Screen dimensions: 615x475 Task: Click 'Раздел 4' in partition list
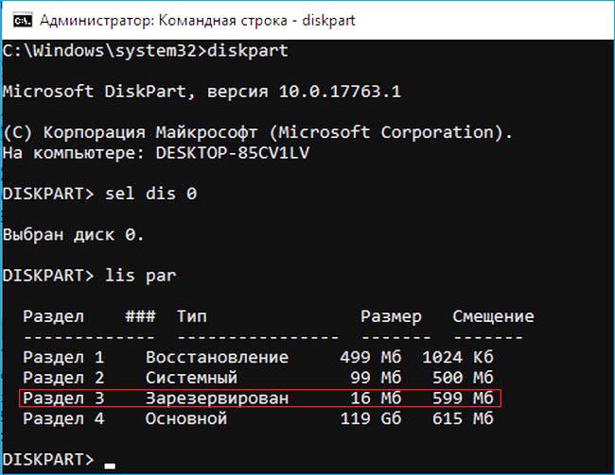(63, 418)
